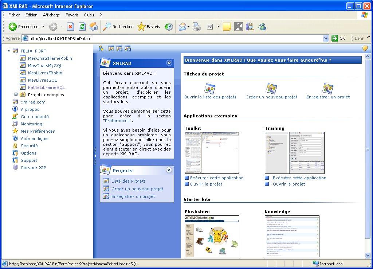The image size is (373, 269).
Task: Open the Plushstore starter kit thumbnail
Action: [212, 236]
